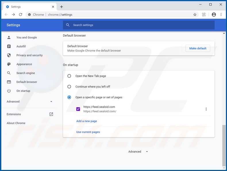227x171 pixels.
Task: Click the forward navigation arrow
Action: click(13, 15)
